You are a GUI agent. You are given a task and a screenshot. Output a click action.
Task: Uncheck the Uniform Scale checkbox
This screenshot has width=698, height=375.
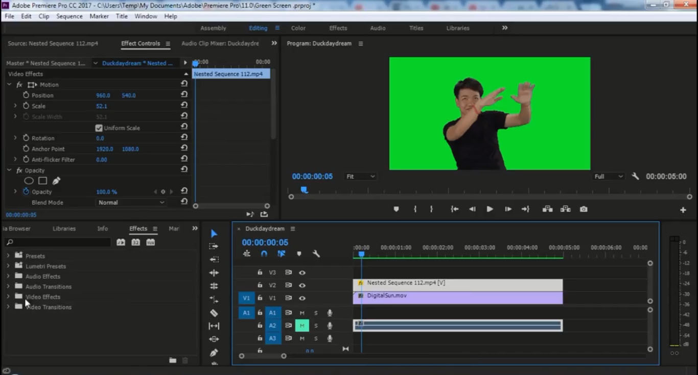pos(99,128)
